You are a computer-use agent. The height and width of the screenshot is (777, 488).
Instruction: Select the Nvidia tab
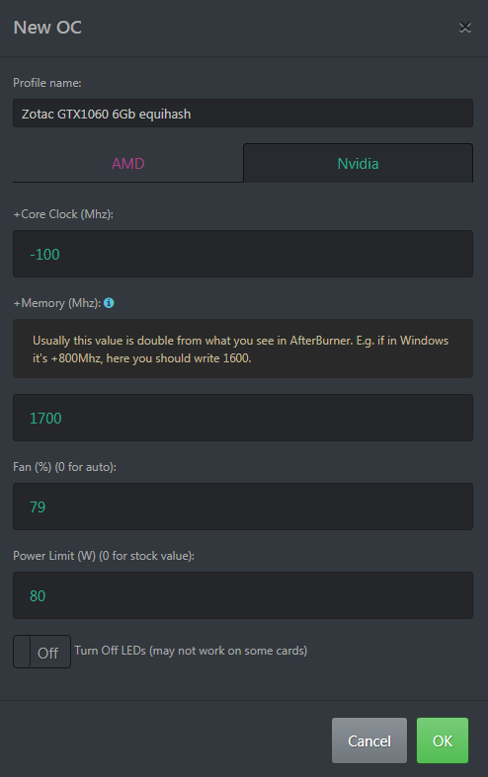tap(358, 164)
